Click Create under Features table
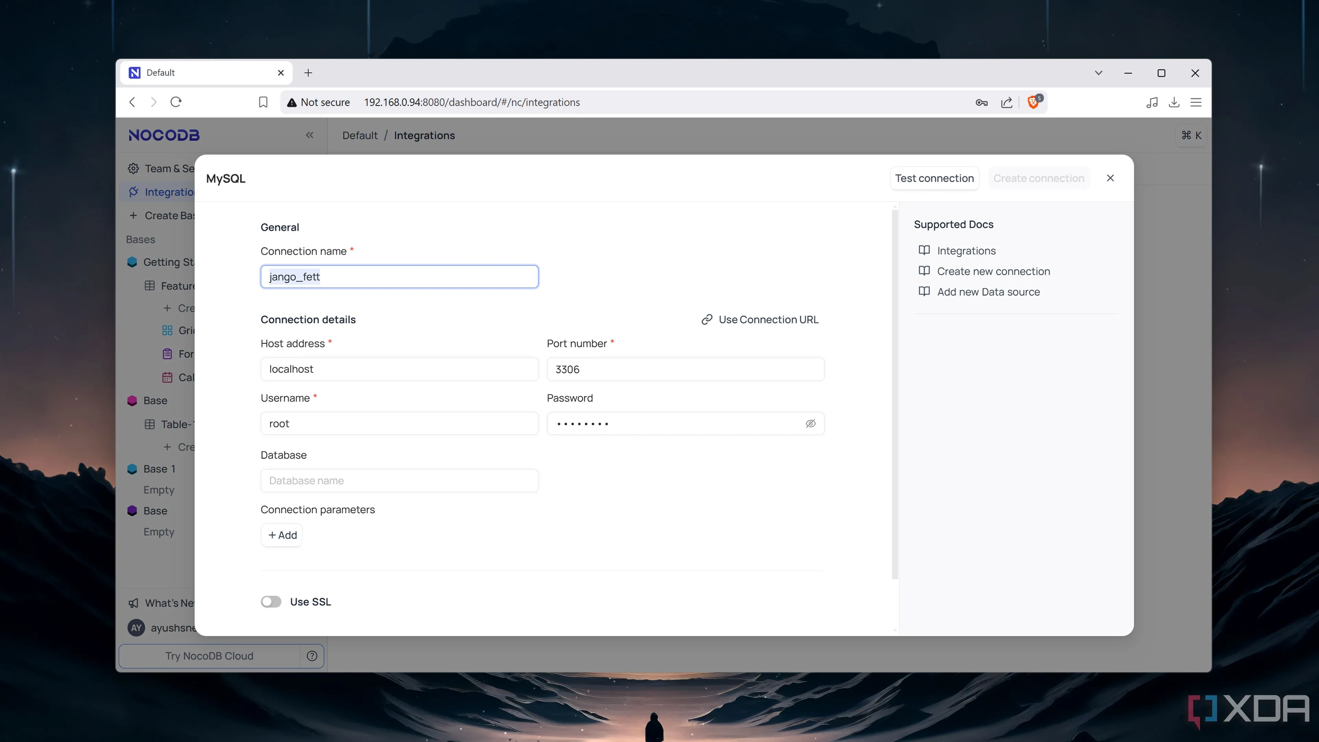This screenshot has width=1319, height=742. pos(179,308)
